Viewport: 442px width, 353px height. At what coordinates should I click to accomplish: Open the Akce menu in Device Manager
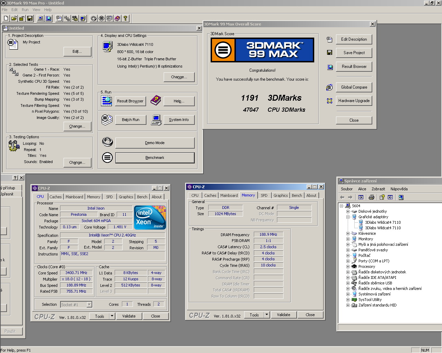pos(362,189)
